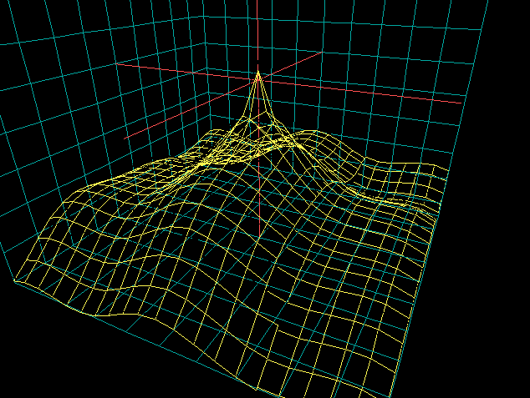530x398 pixels.
Task: Click the lower-left end of the red diagonal axis
Action: pyautogui.click(x=128, y=139)
